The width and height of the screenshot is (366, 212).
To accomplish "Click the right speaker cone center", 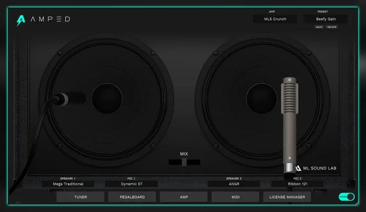I will pyautogui.click(x=261, y=98).
